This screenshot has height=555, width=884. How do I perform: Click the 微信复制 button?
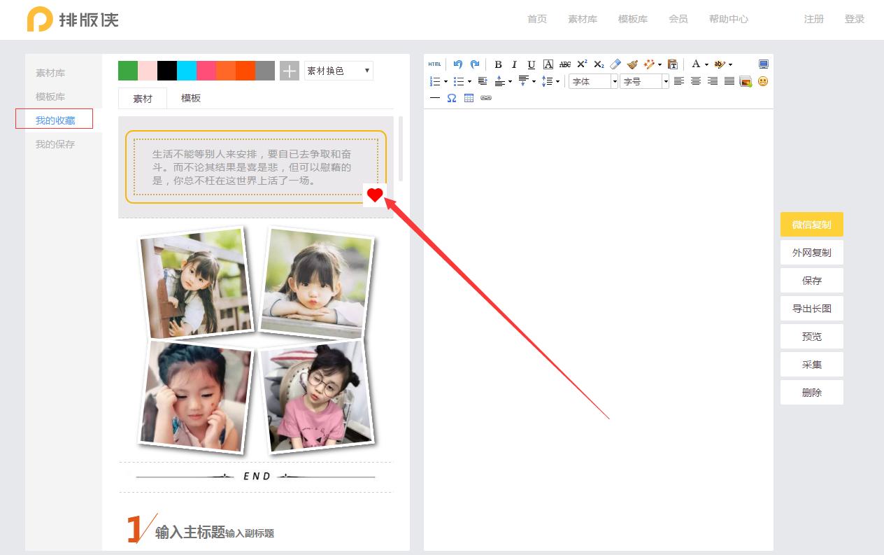click(x=811, y=225)
